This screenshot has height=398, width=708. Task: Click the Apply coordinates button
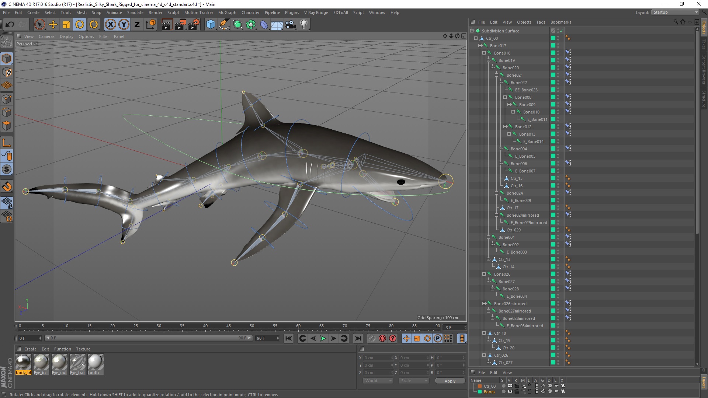pos(450,381)
